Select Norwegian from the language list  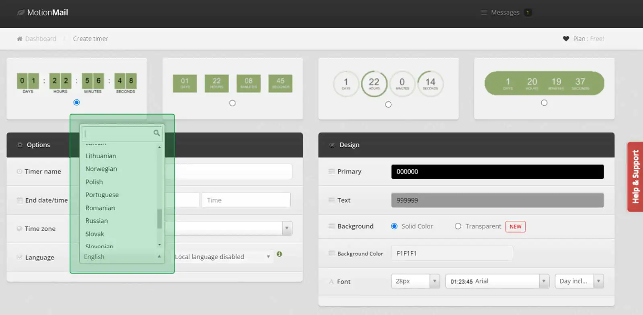[101, 169]
